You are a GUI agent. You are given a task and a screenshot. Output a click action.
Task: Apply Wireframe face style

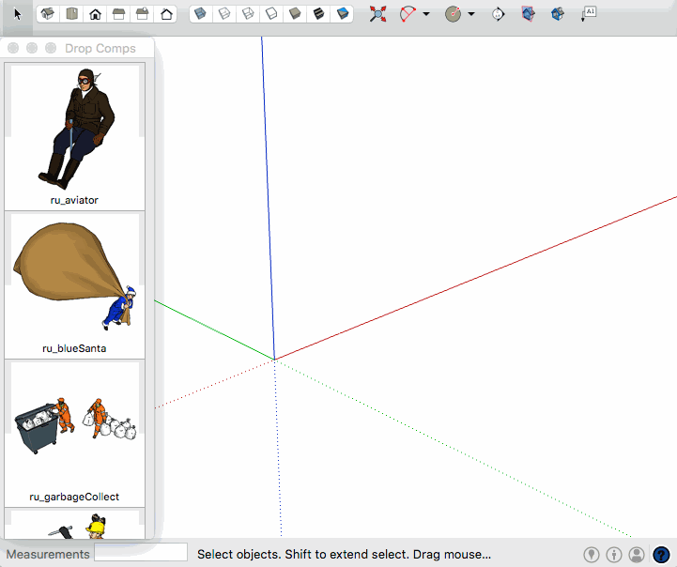pos(248,14)
